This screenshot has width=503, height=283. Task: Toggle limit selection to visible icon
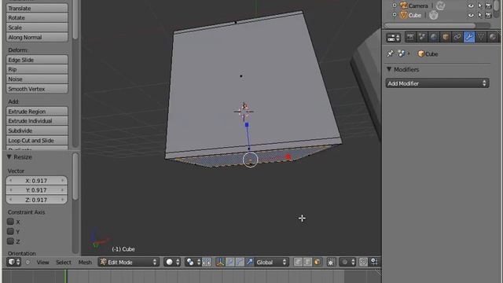[x=331, y=262]
